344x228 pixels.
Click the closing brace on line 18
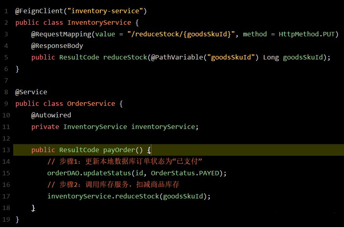point(33,208)
